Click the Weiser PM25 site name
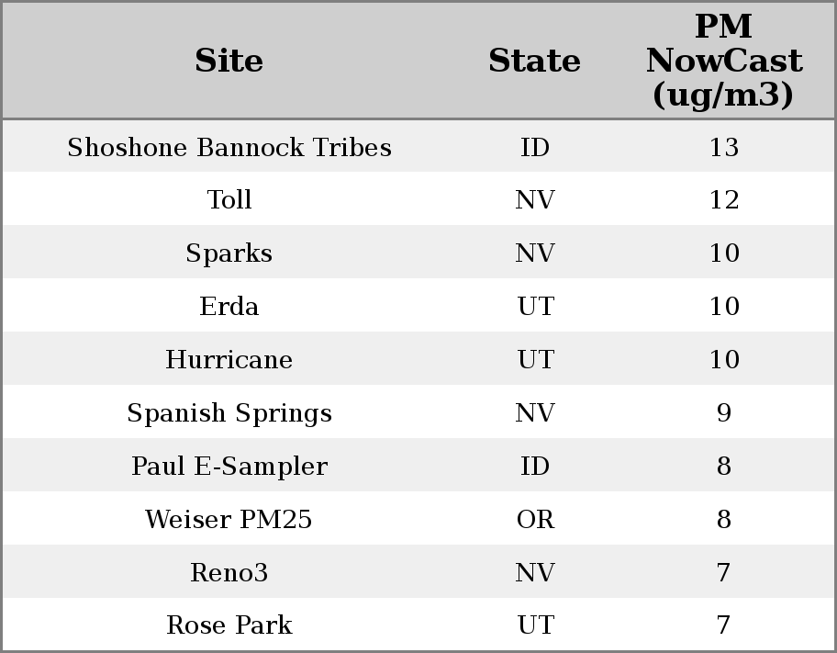Screen dimensions: 837x653 point(229,520)
